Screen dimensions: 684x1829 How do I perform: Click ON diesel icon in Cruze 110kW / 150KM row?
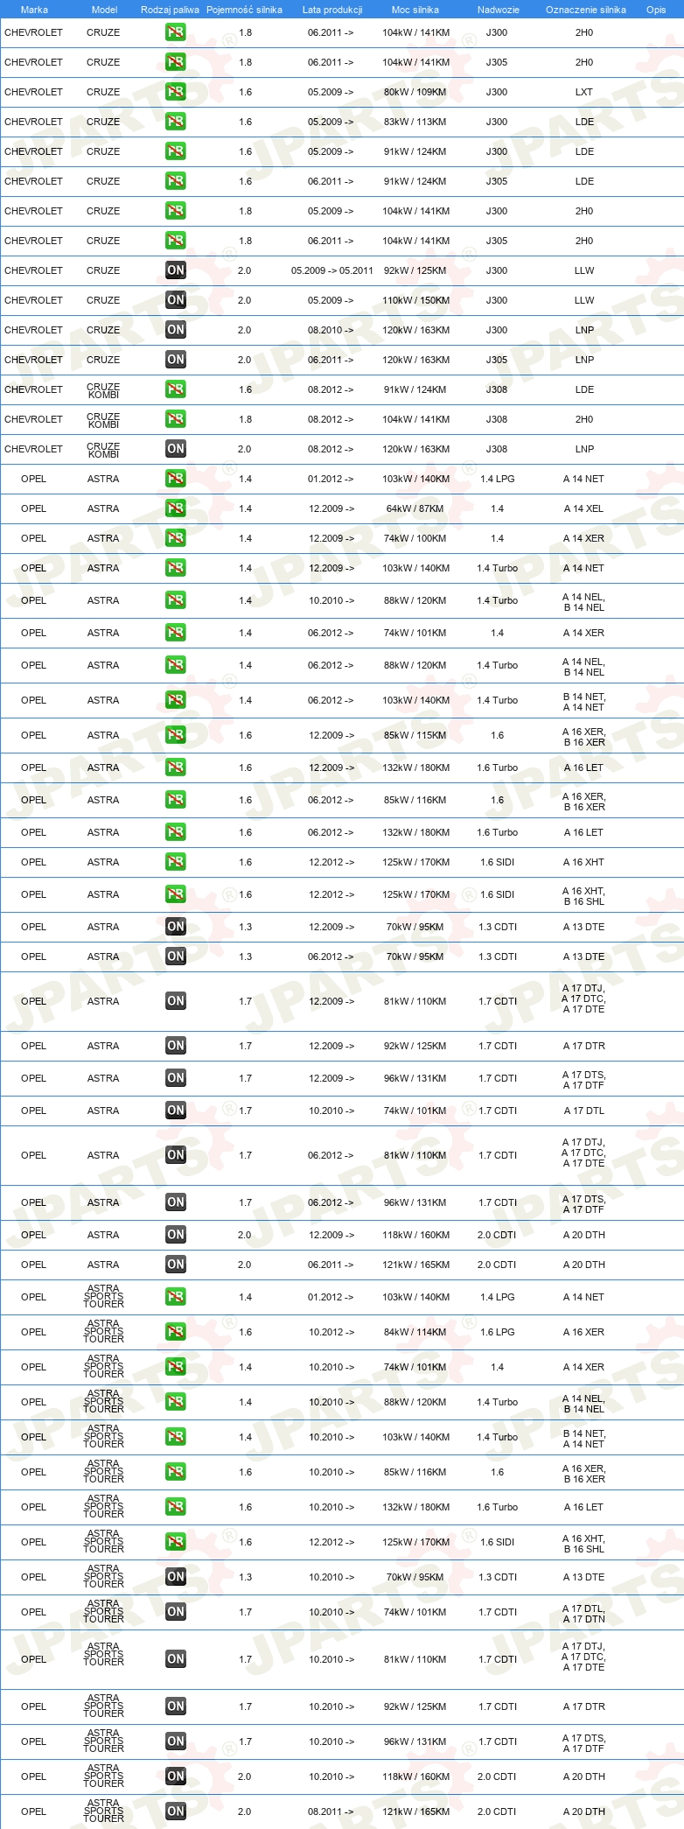[176, 300]
